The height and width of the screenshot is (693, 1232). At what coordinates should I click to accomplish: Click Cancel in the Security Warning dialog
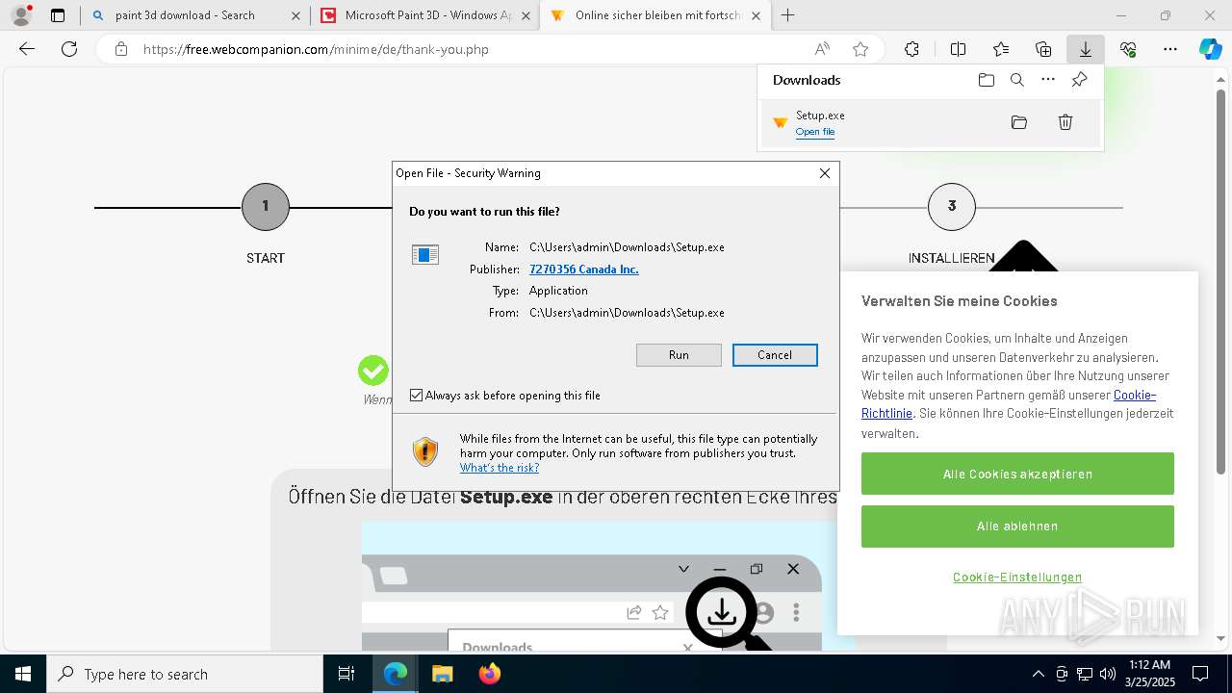[775, 355]
